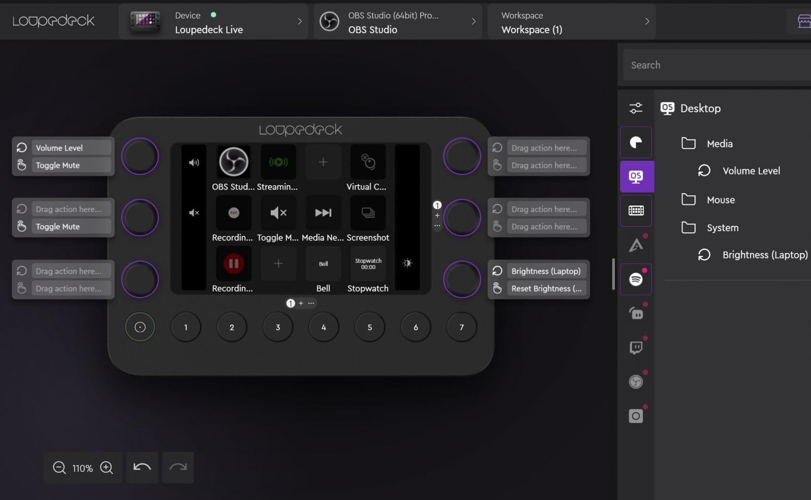This screenshot has height=500, width=811.
Task: Open the Spotify integration in the sidebar
Action: (x=636, y=279)
